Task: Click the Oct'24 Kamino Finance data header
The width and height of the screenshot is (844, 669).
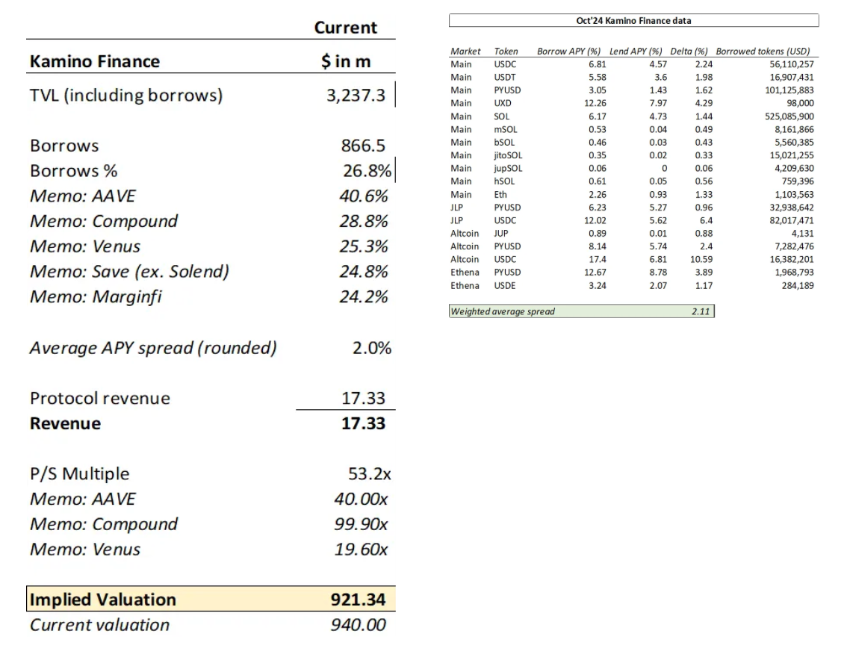Action: [x=633, y=20]
